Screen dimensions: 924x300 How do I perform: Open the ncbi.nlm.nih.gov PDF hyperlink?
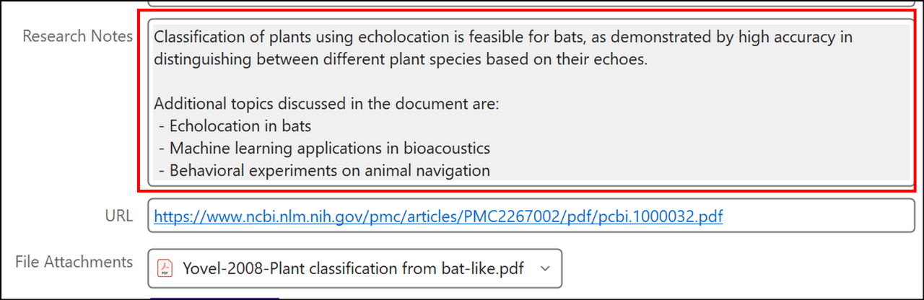click(438, 215)
